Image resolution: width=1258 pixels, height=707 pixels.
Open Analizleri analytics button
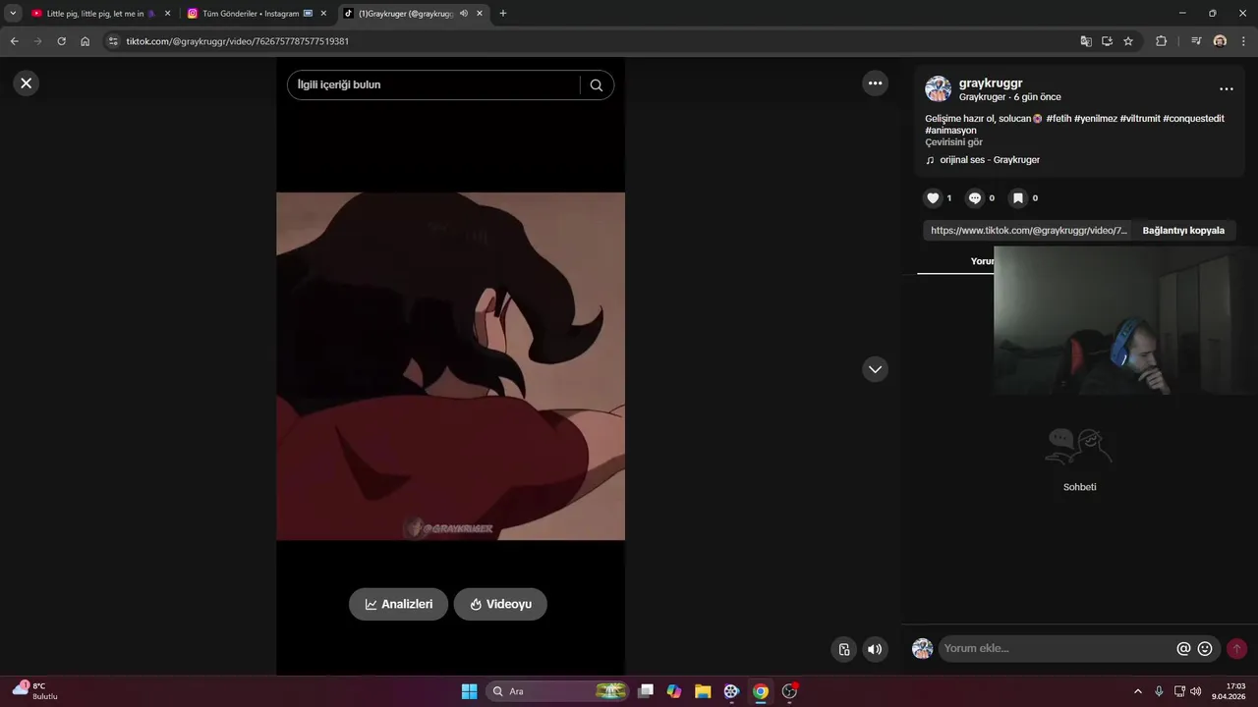click(398, 604)
